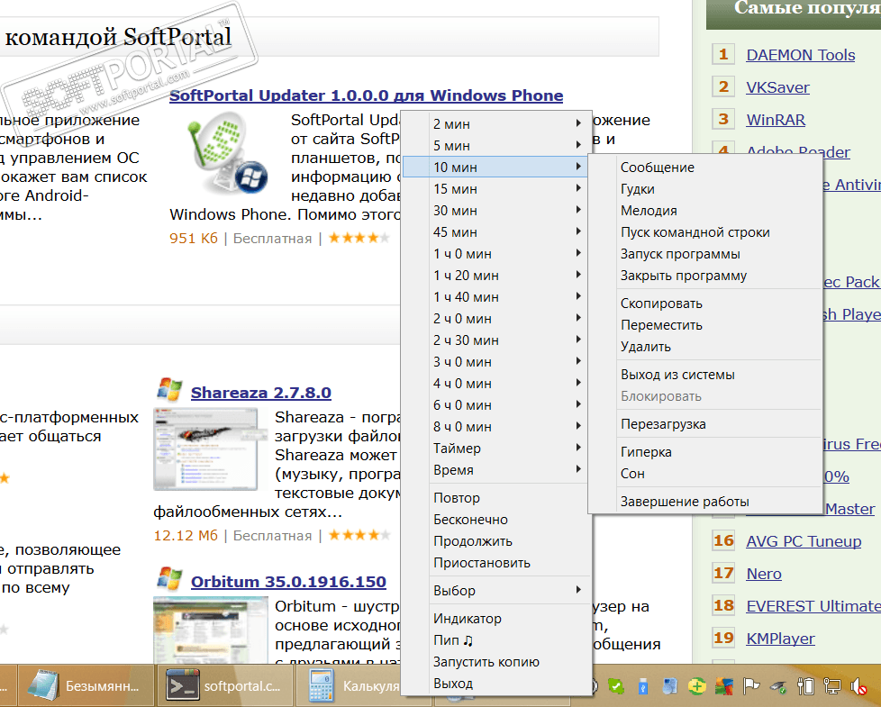Click the Windows logo icon beside Shareaza
Viewport: 881px width, 707px height.
(169, 390)
